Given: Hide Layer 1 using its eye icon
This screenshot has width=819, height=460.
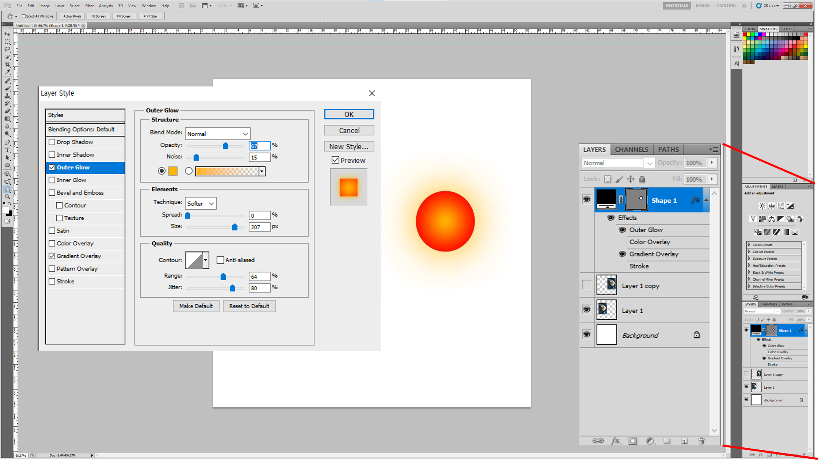Looking at the screenshot, I should (x=586, y=310).
